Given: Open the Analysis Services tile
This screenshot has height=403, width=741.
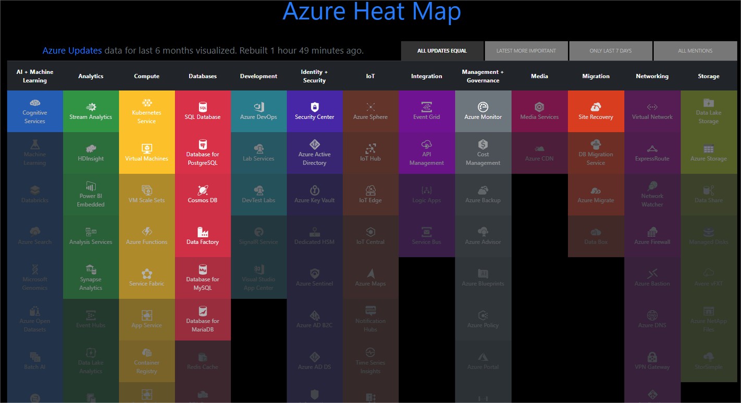Looking at the screenshot, I should pyautogui.click(x=91, y=236).
